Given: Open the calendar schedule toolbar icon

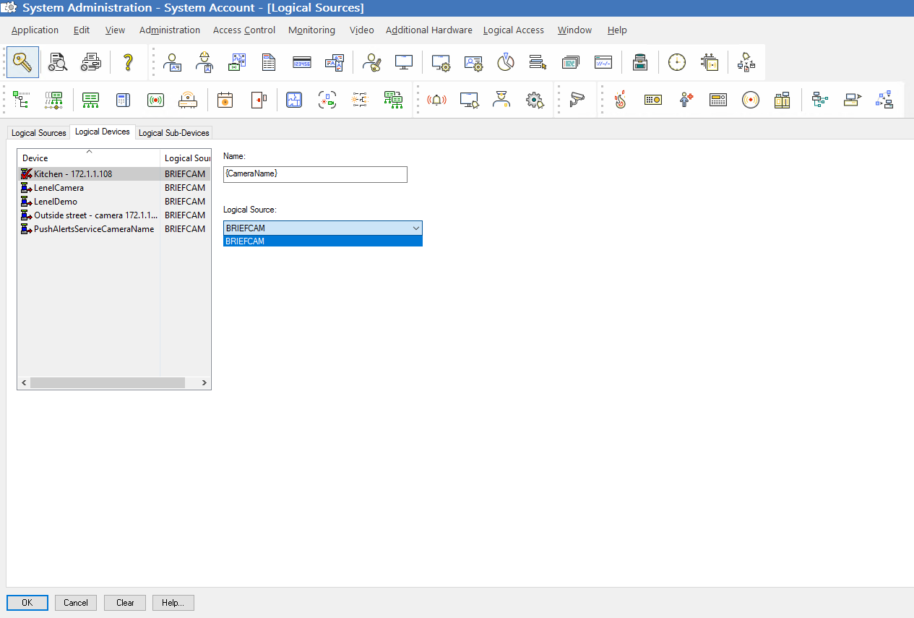Looking at the screenshot, I should pyautogui.click(x=225, y=100).
